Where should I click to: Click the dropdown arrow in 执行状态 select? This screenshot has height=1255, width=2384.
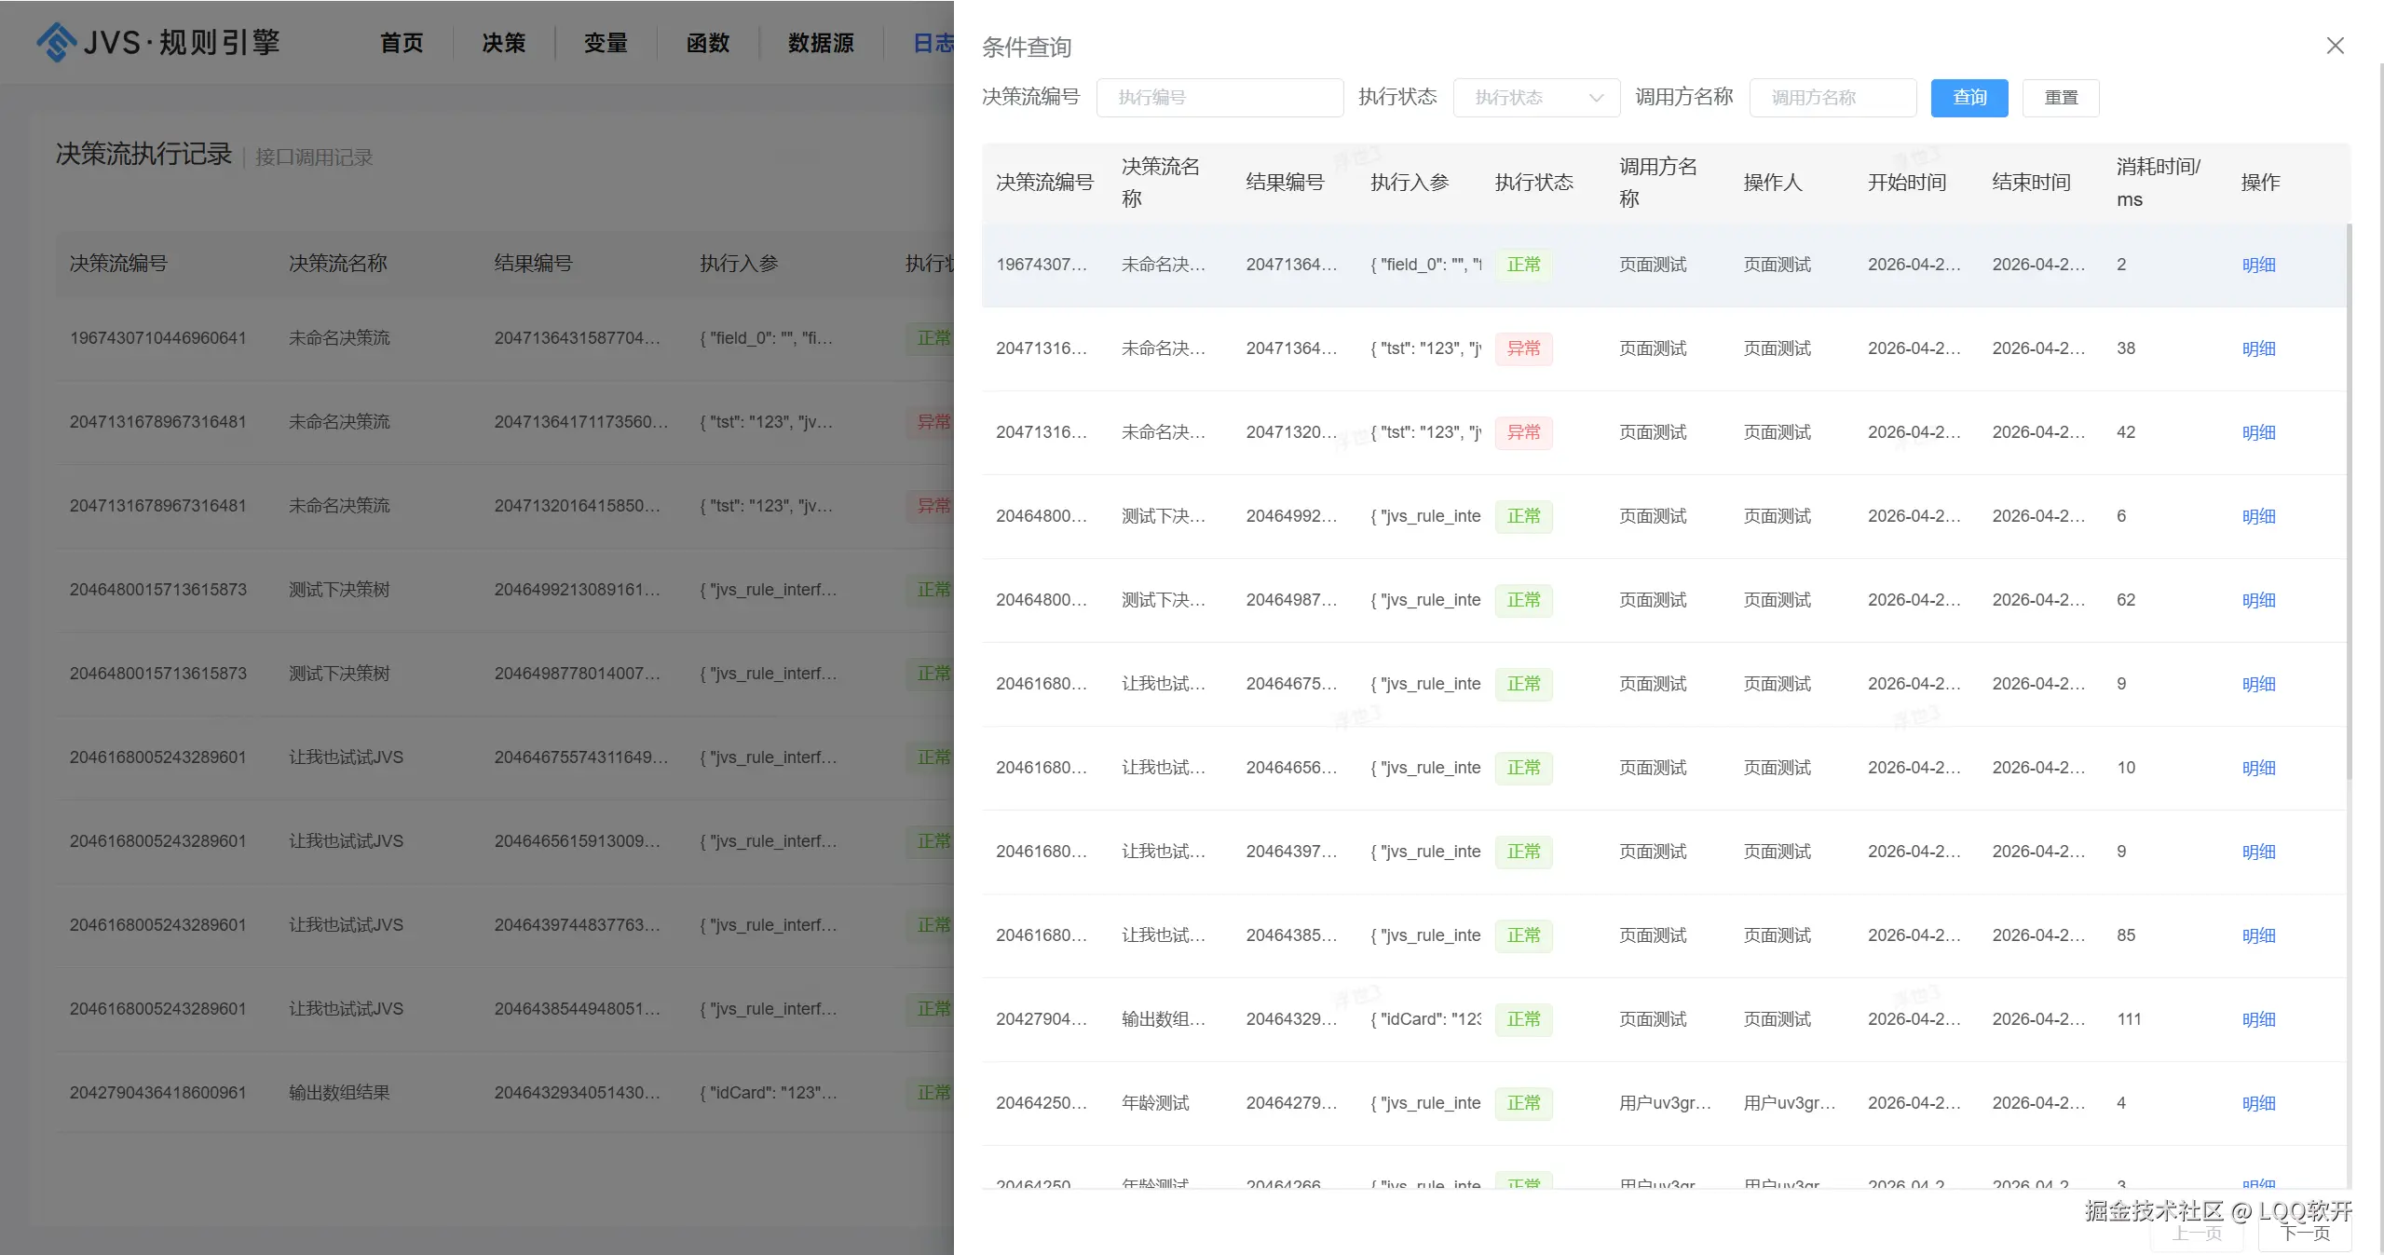pyautogui.click(x=1596, y=98)
